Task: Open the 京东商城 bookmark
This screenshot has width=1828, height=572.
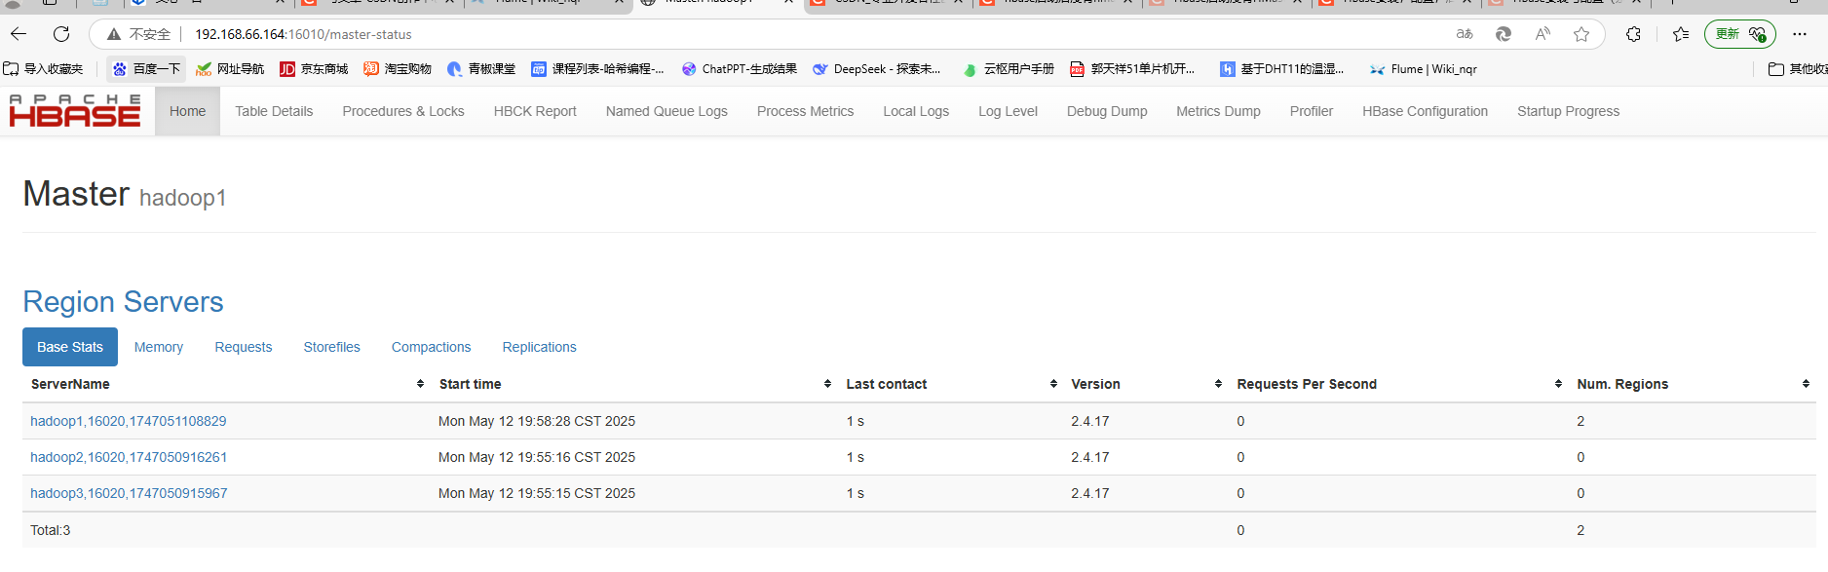Action: point(314,69)
